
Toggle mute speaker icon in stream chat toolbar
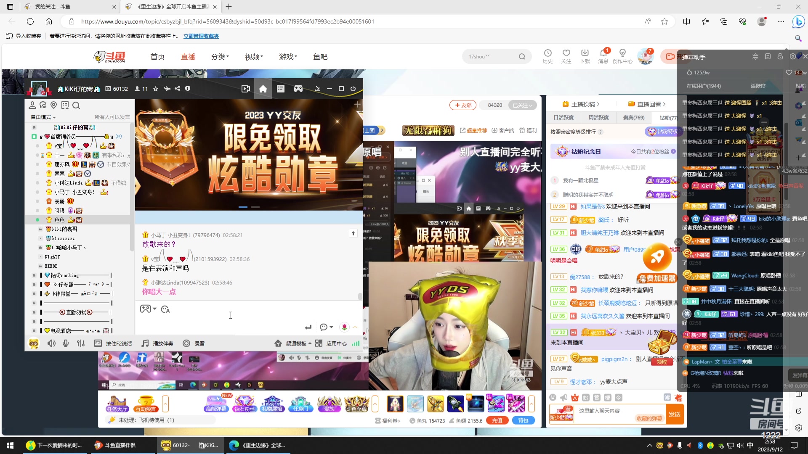click(564, 398)
